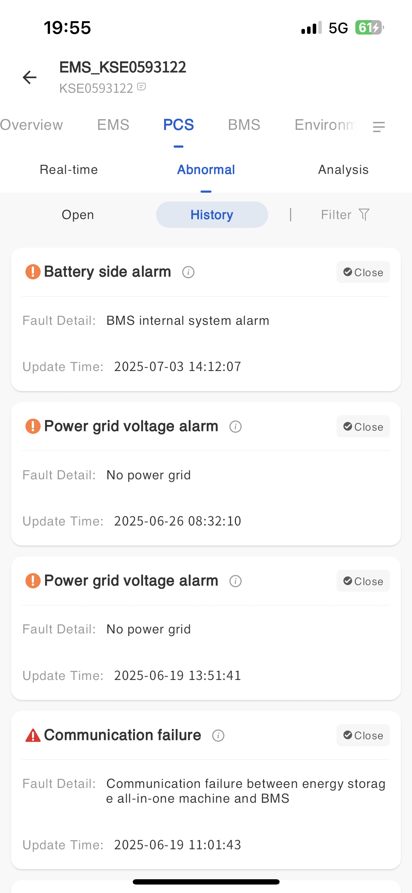Tap the back arrow icon
The height and width of the screenshot is (893, 412).
[x=30, y=77]
